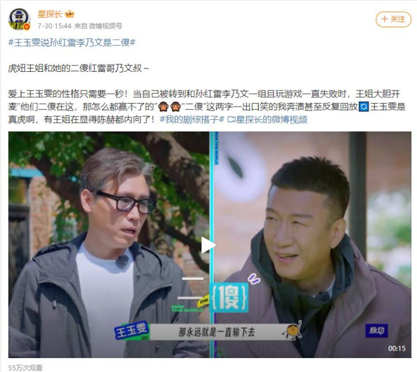Viewport: 417px width, 372px height.
Task: Click the 脉动 sponsor logo in video
Action: pos(376,331)
